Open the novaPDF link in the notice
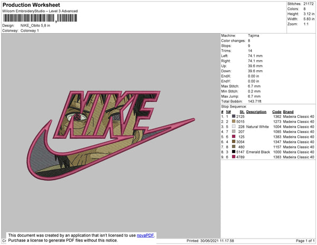 click(145, 235)
